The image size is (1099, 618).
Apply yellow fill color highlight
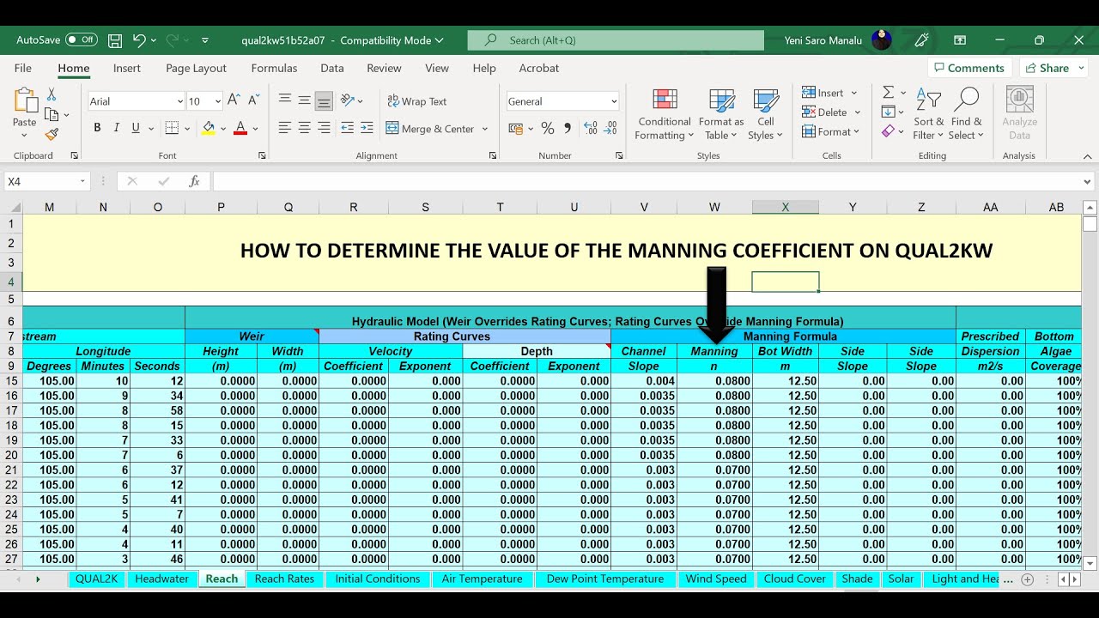click(x=208, y=128)
